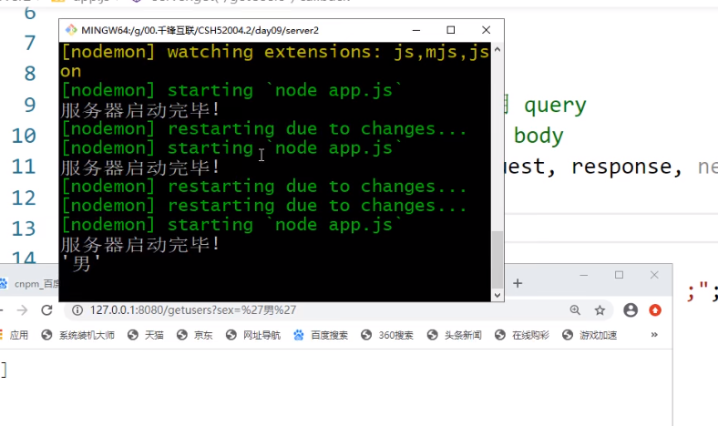This screenshot has height=426, width=718.
Task: Open the 百度搜索 bookmark
Action: coord(321,335)
